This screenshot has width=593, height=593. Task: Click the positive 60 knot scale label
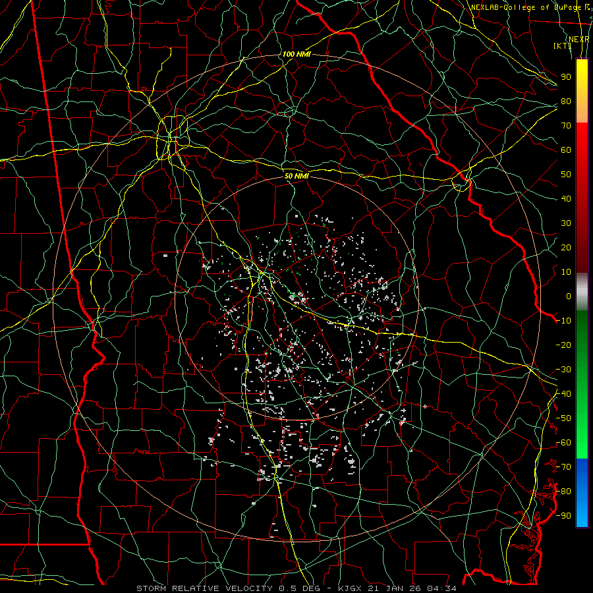566,150
